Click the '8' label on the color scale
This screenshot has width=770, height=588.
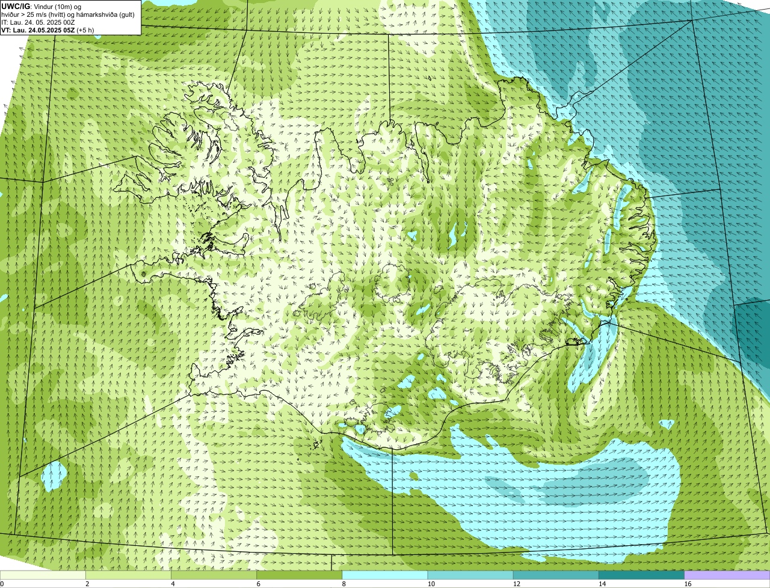click(x=344, y=584)
